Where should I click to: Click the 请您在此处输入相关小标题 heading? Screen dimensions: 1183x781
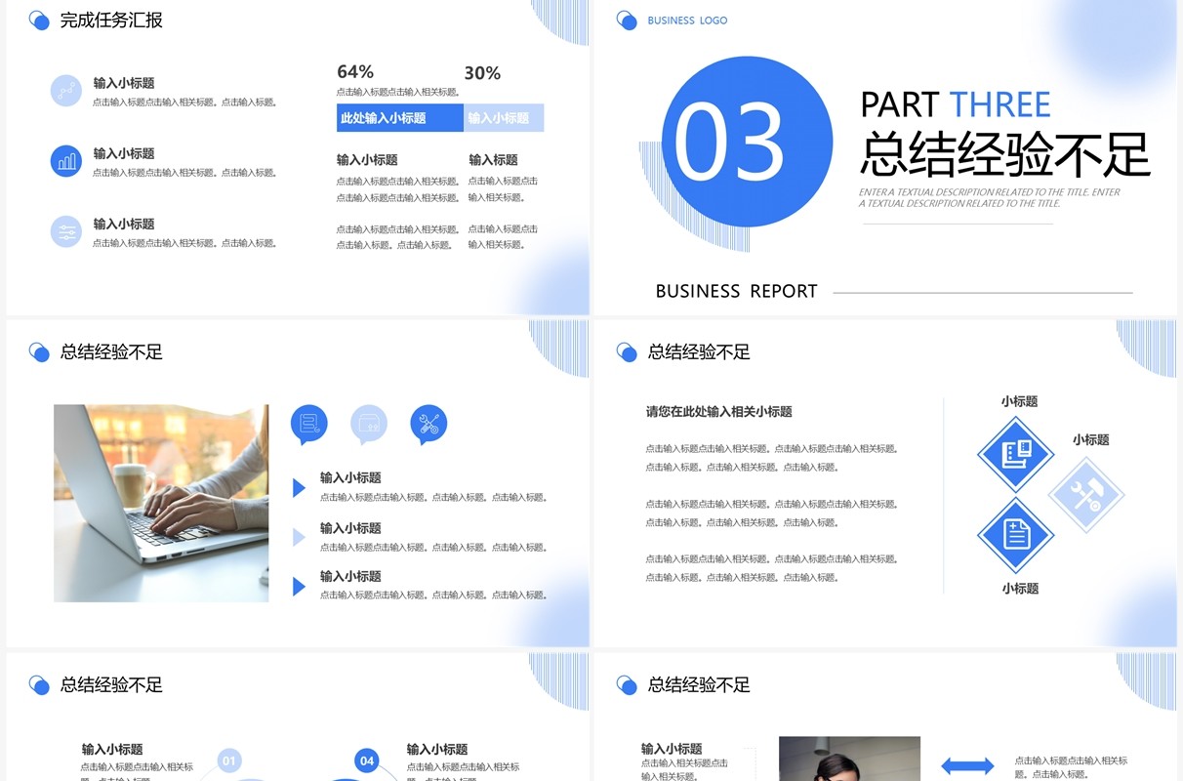coord(718,412)
